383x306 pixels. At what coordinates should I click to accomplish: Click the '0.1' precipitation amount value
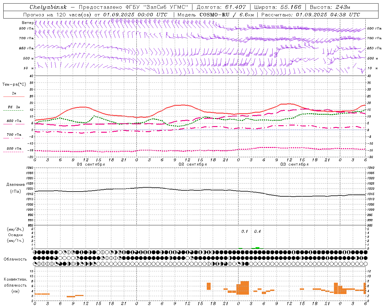[x=245, y=232]
